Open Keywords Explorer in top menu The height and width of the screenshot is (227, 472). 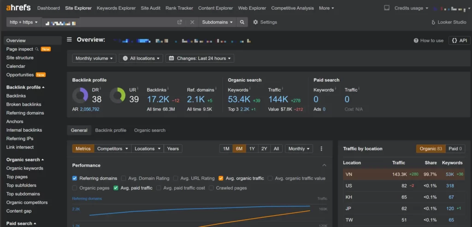coord(116,8)
